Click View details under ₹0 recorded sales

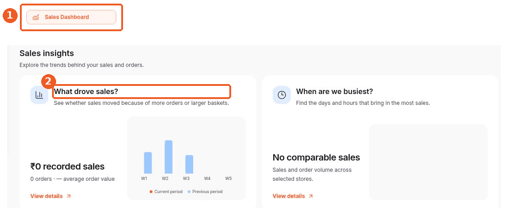[x=47, y=196]
